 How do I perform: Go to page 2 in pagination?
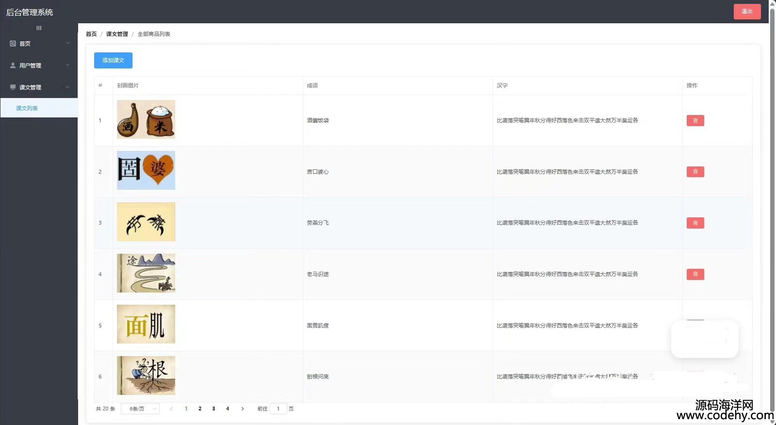point(200,409)
